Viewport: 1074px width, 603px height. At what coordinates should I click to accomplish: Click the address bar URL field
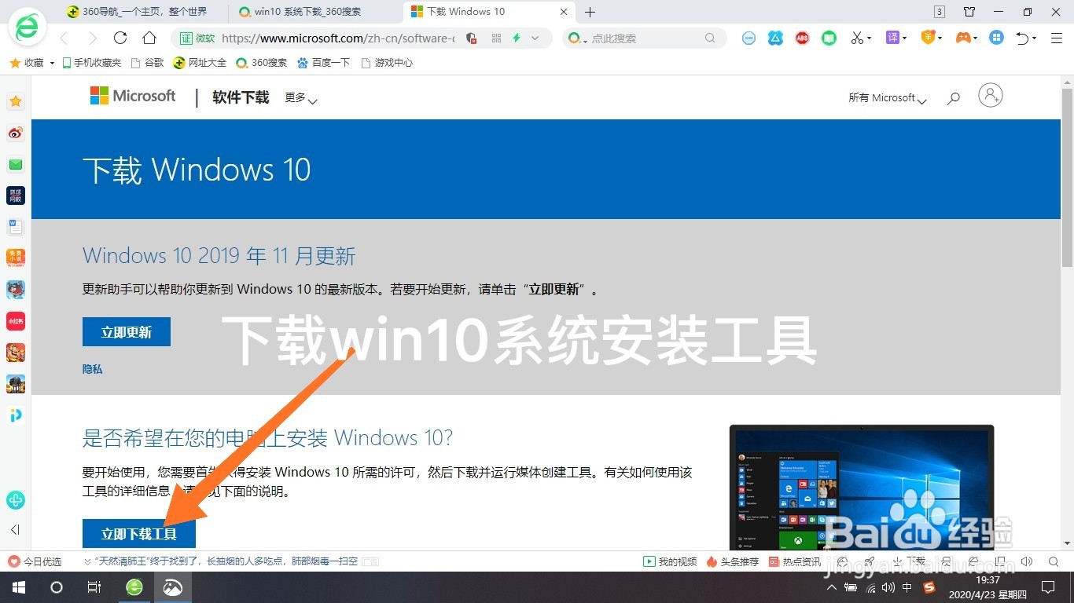(338, 38)
